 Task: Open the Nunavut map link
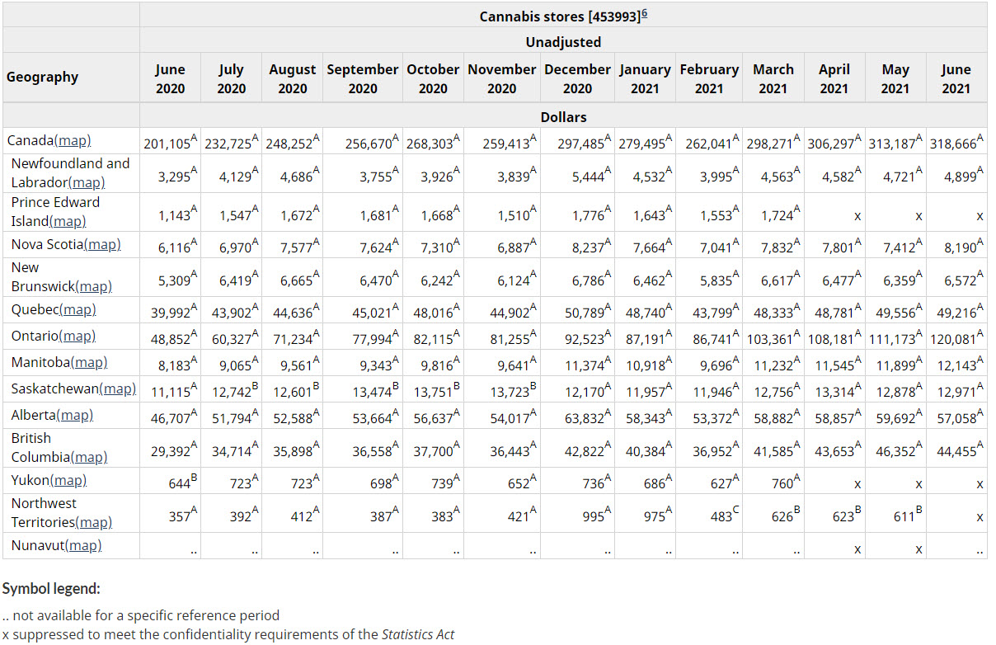click(83, 545)
